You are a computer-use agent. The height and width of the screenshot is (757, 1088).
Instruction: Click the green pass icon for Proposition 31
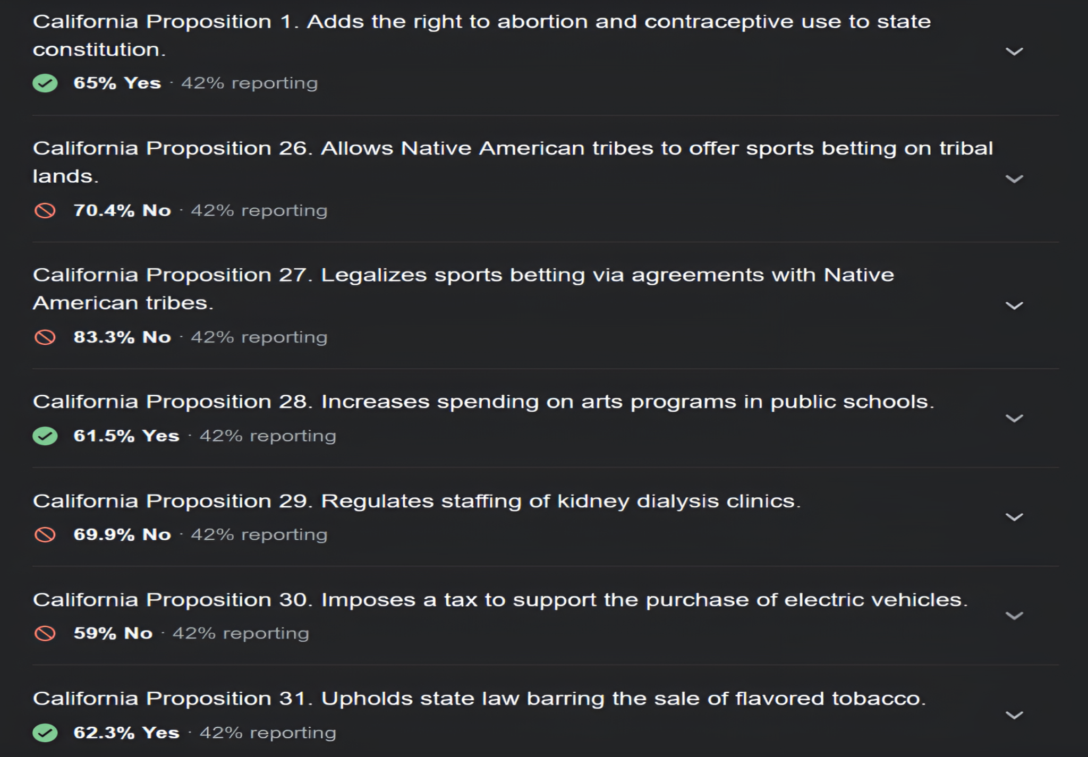[46, 732]
